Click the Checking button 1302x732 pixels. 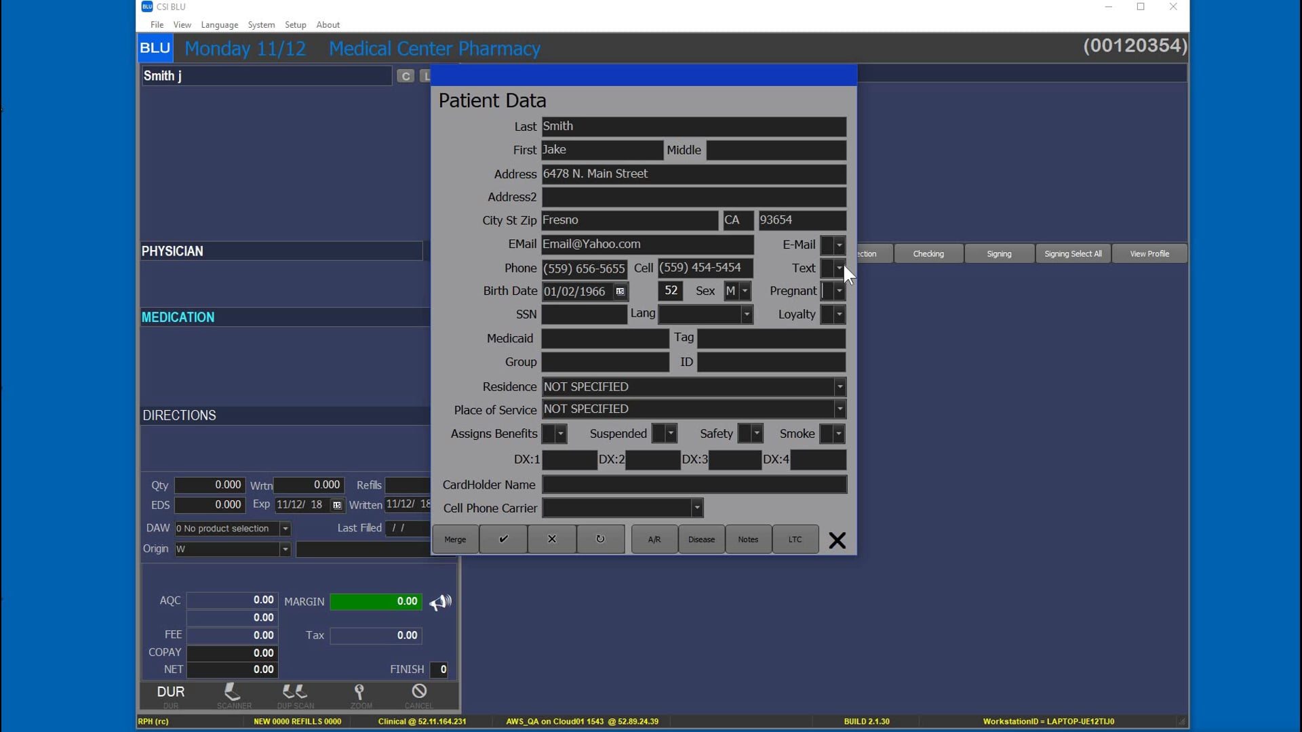pyautogui.click(x=928, y=253)
